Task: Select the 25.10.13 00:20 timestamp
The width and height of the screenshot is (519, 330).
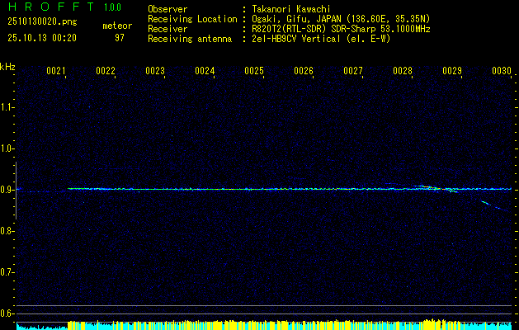Action: 41,37
